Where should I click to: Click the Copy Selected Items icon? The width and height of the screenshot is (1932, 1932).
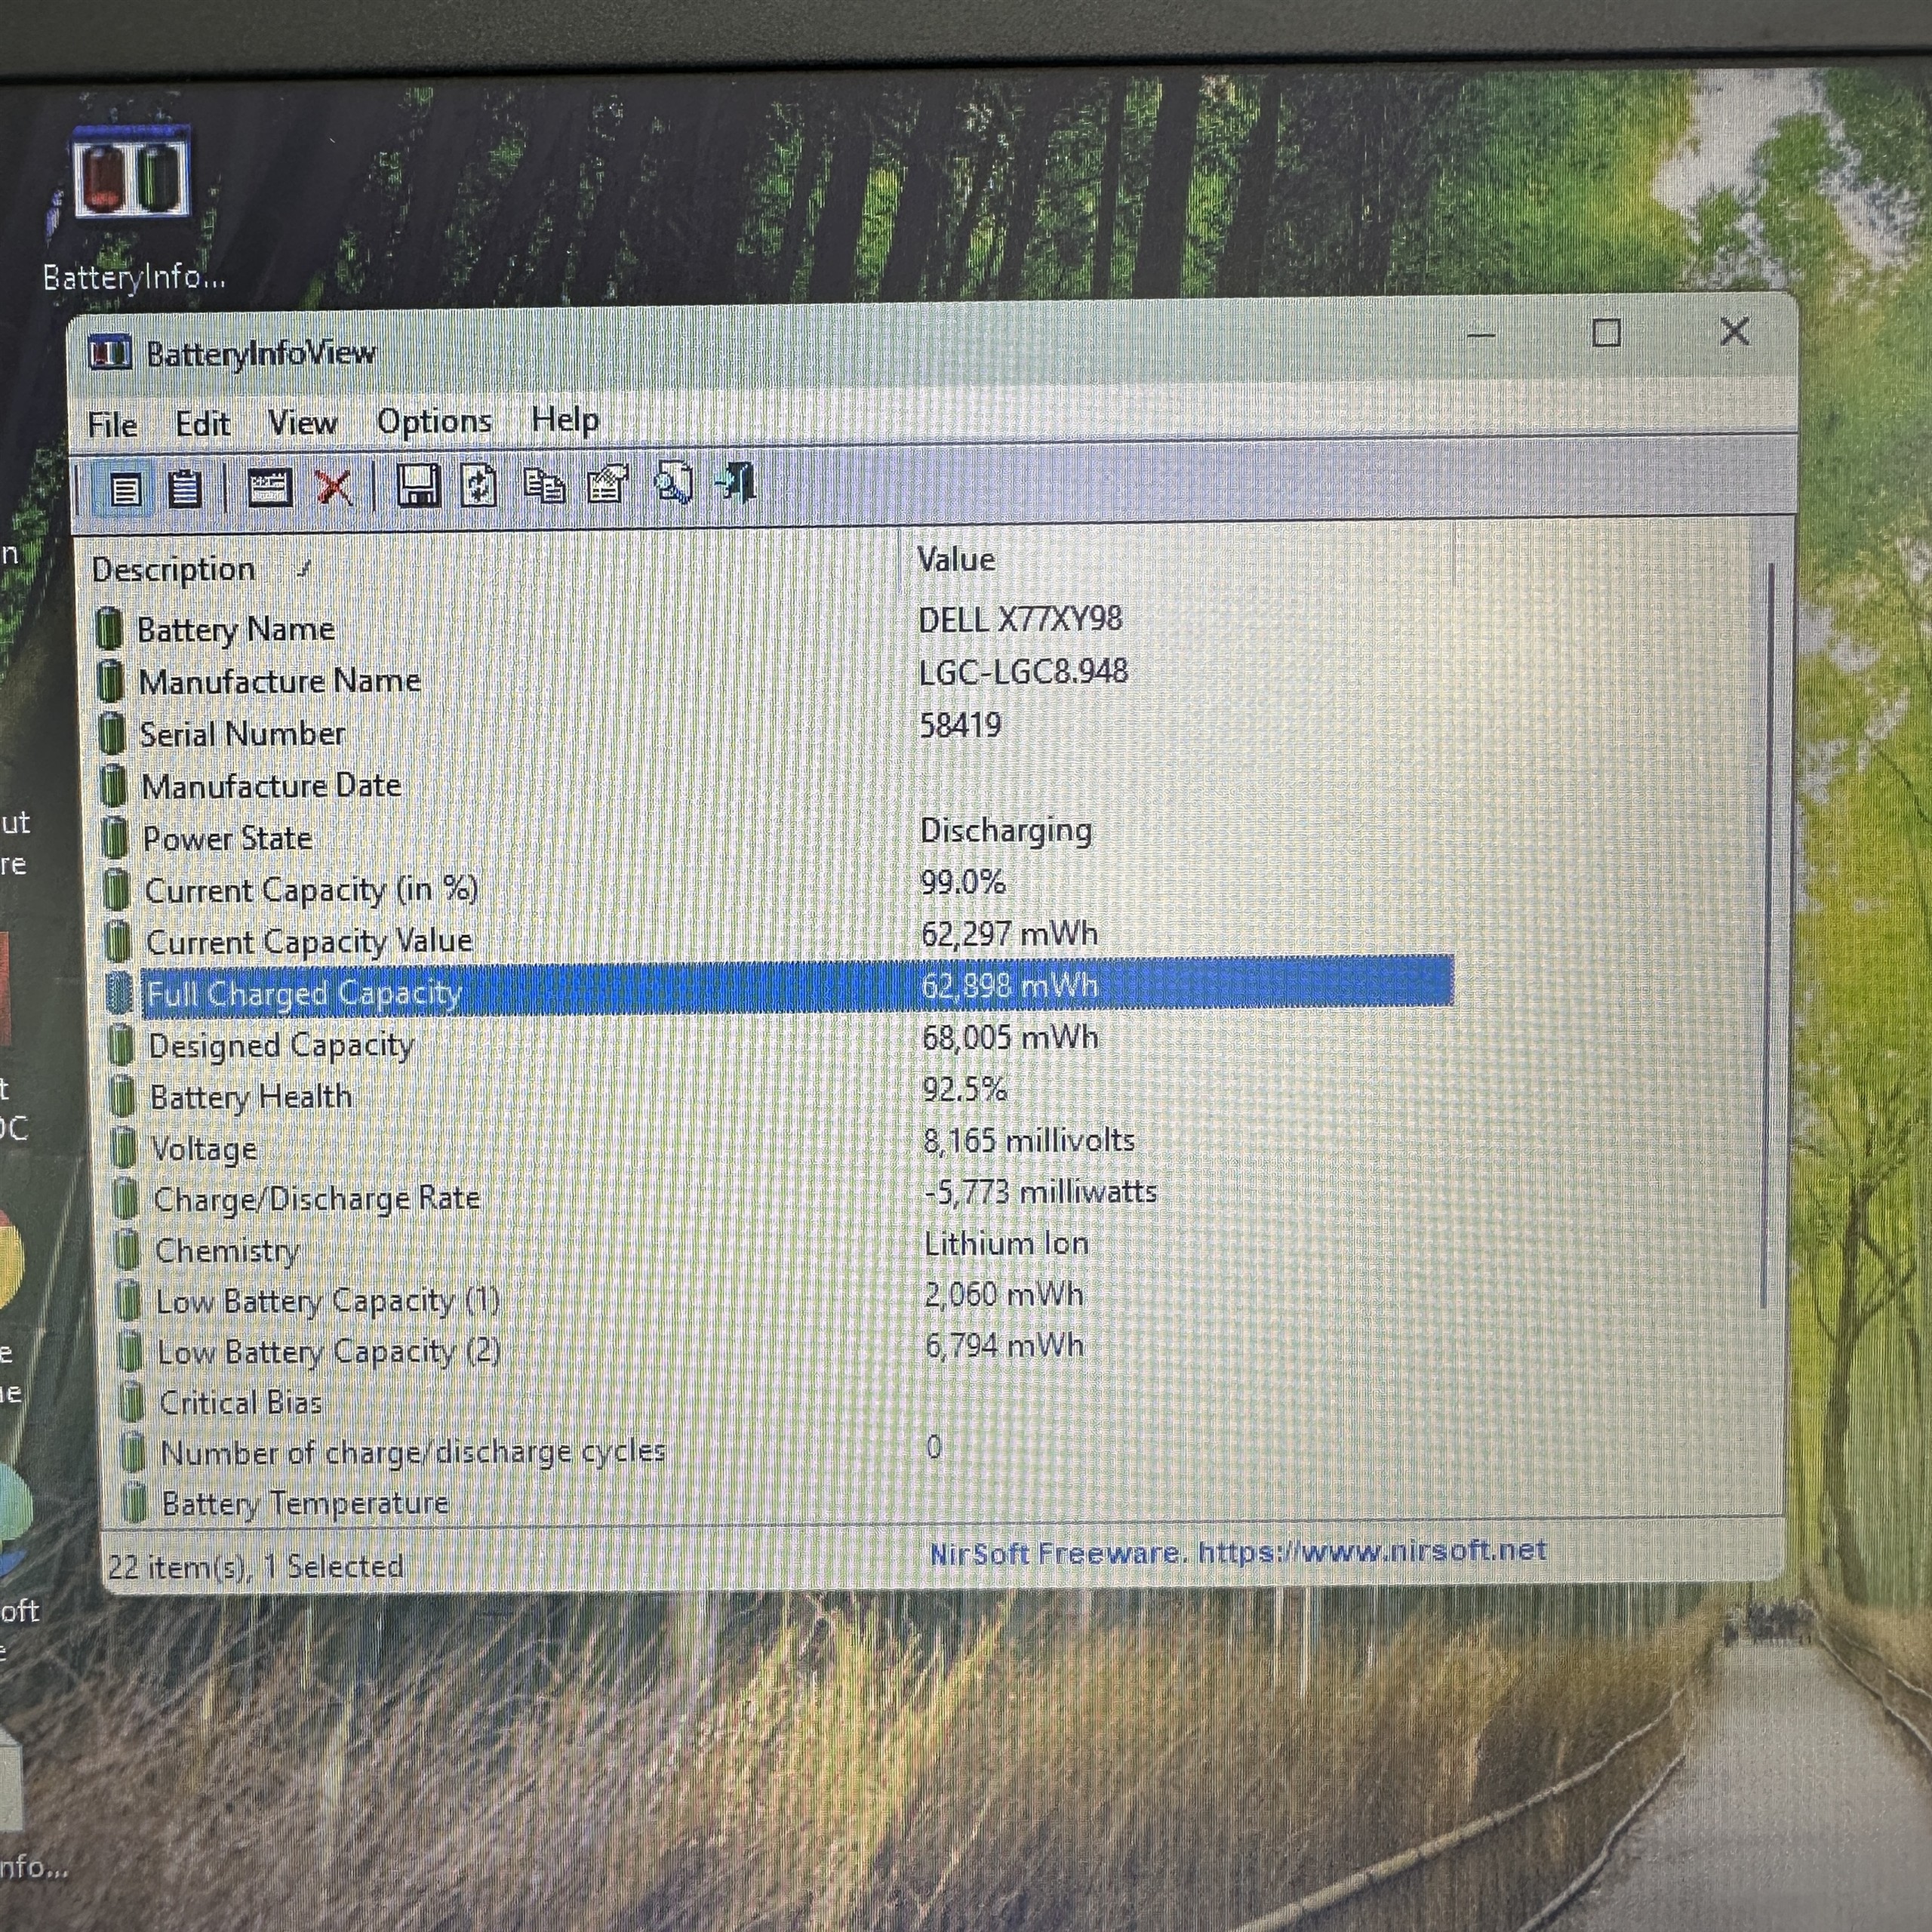point(544,486)
